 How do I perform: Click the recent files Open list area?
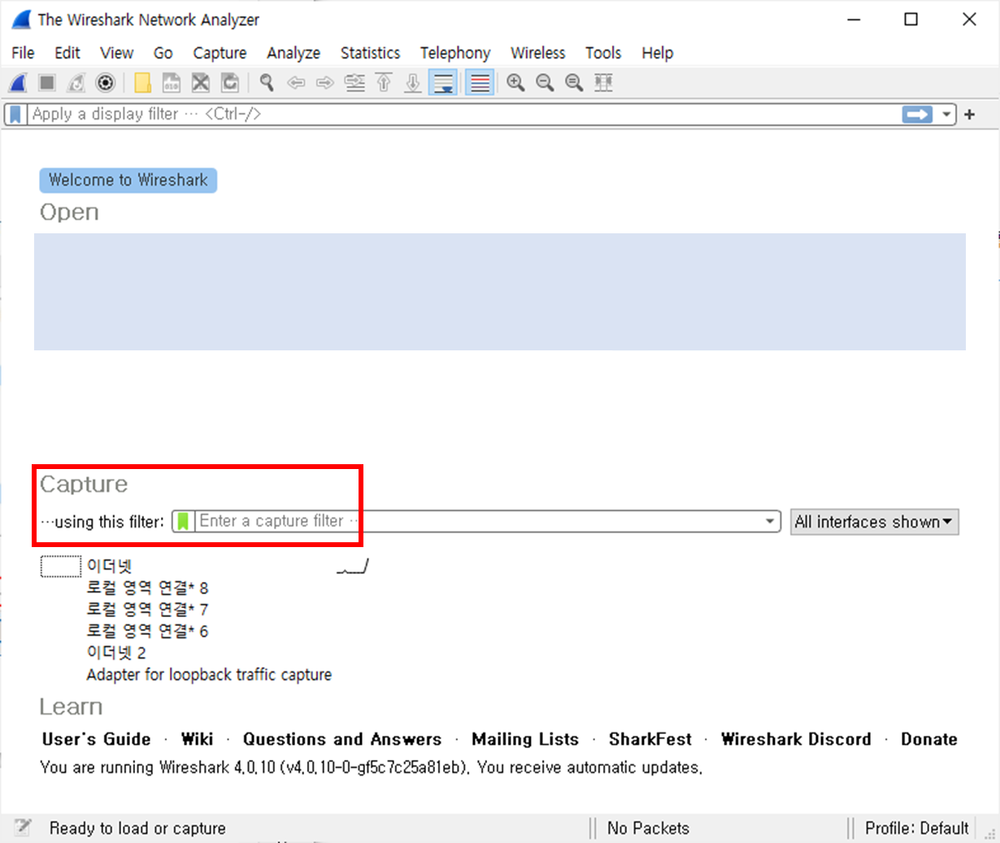(500, 292)
